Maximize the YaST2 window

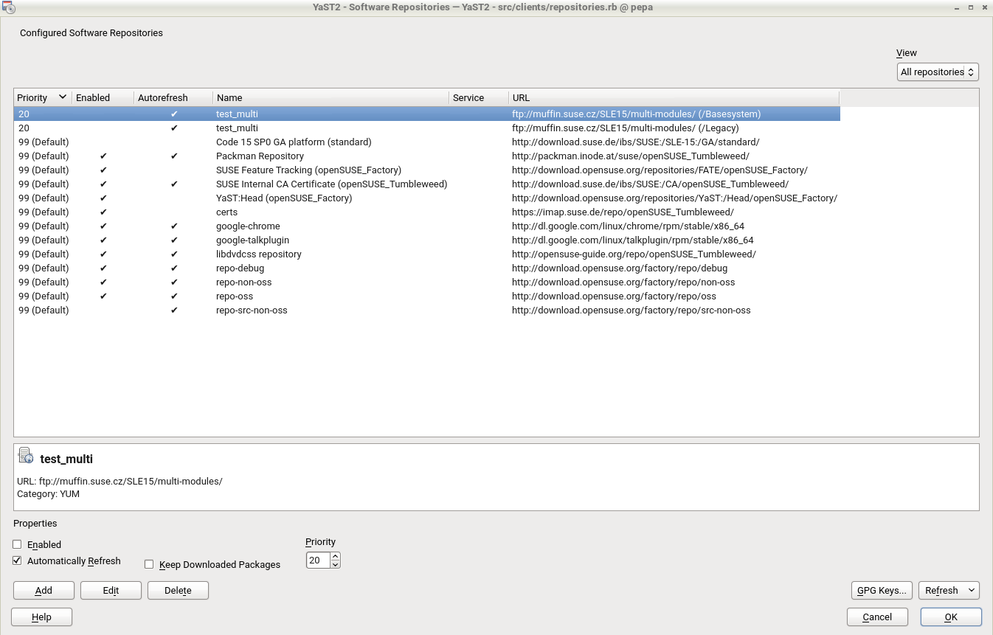pos(968,7)
